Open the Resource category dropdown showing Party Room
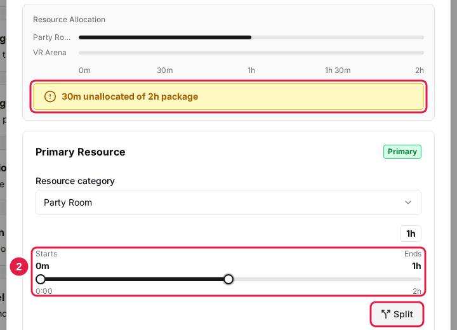The height and width of the screenshot is (330, 457). point(228,202)
